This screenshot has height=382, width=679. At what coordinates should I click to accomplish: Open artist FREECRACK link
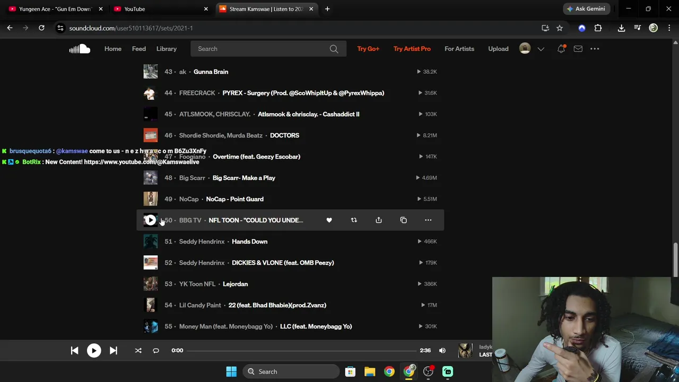coord(197,93)
